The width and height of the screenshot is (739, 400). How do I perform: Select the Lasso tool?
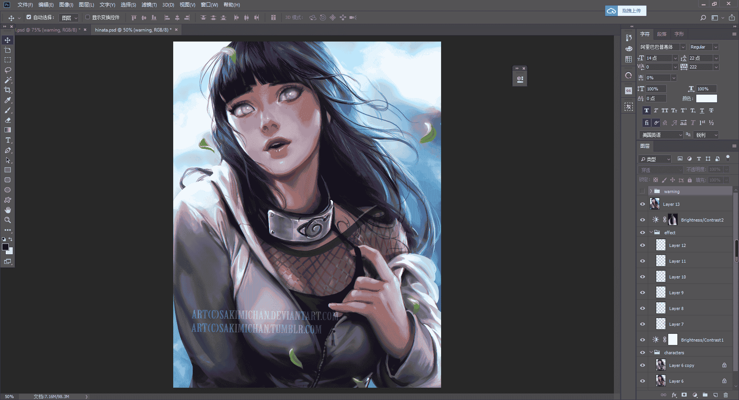tap(8, 70)
